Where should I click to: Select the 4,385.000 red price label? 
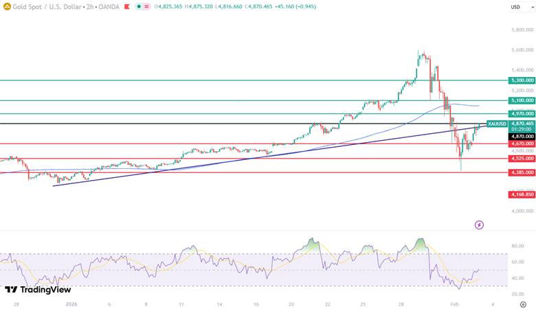(522, 172)
